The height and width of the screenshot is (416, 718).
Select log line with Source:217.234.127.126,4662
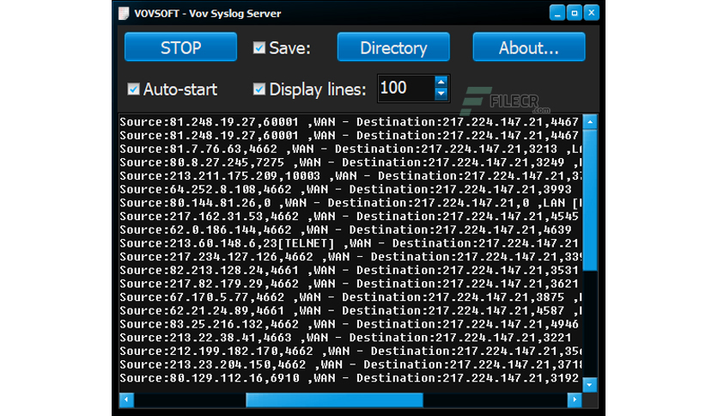(x=350, y=257)
